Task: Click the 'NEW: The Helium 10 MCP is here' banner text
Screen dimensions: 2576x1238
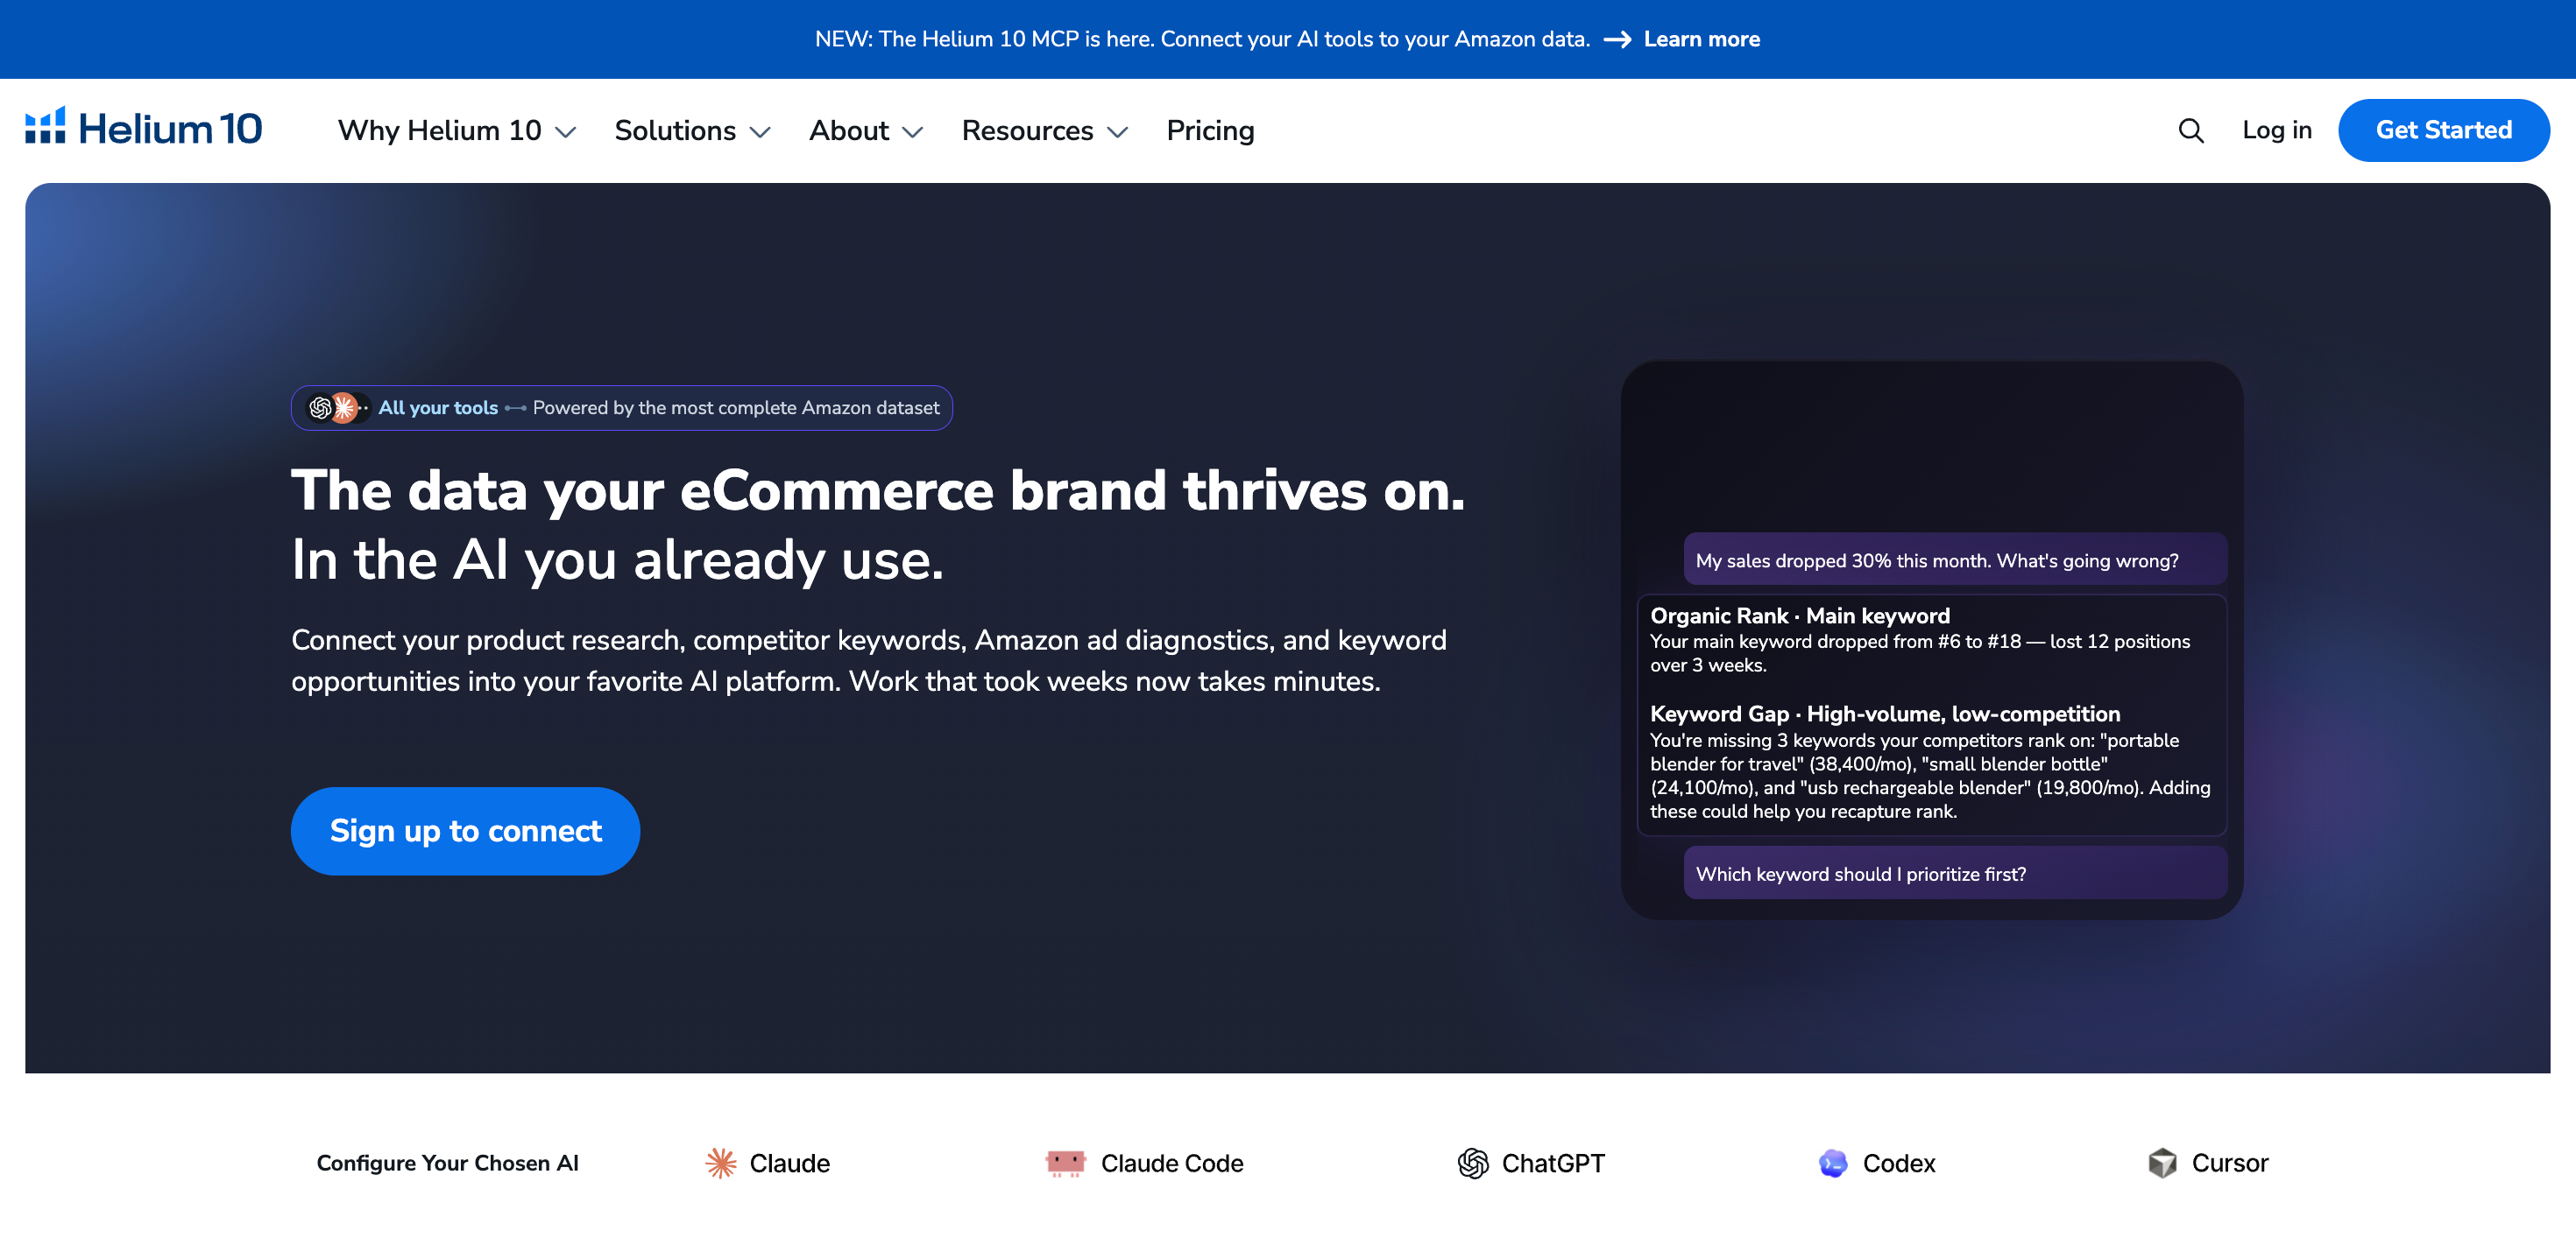Action: point(1202,39)
